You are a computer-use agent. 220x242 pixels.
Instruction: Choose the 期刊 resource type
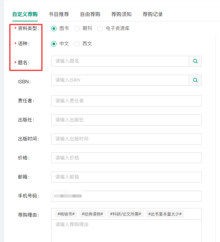click(x=77, y=29)
